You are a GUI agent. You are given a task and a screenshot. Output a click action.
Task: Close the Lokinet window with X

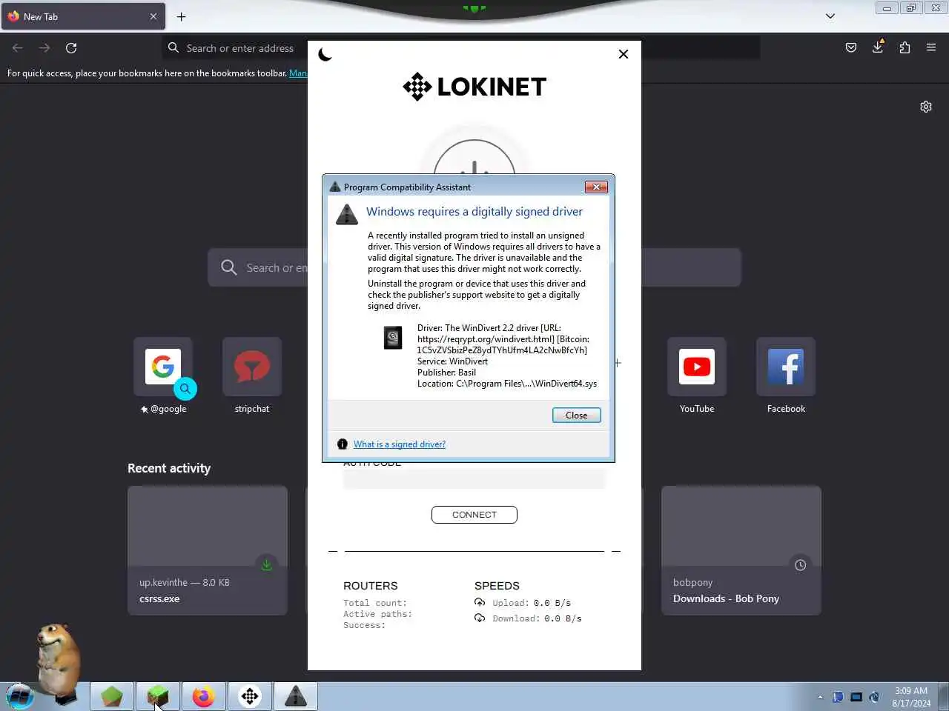tap(624, 54)
